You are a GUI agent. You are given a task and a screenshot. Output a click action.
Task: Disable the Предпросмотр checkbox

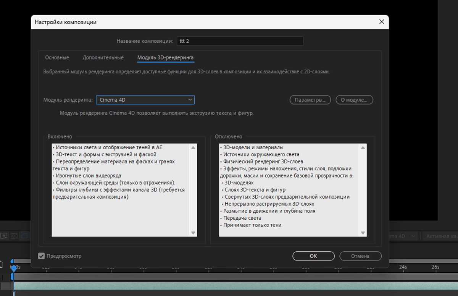point(42,256)
